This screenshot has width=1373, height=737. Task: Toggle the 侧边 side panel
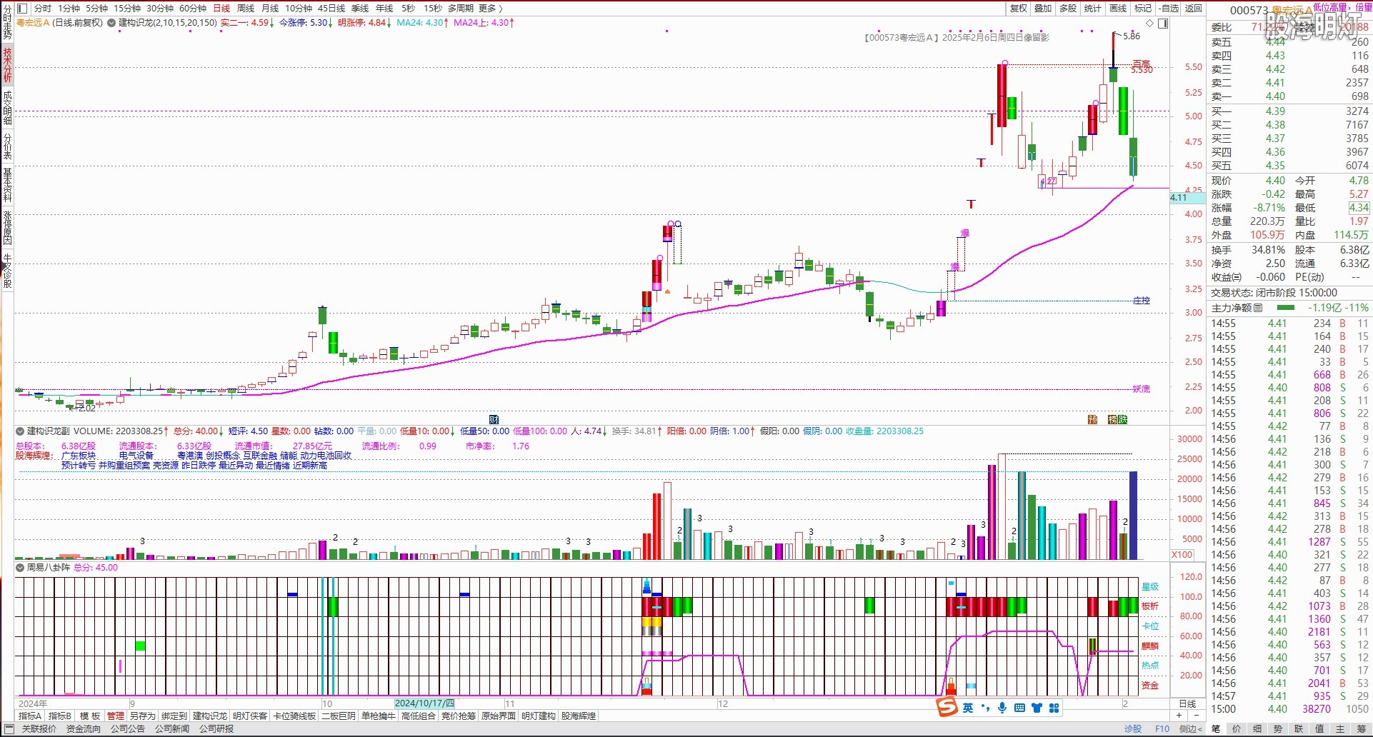(x=1189, y=729)
